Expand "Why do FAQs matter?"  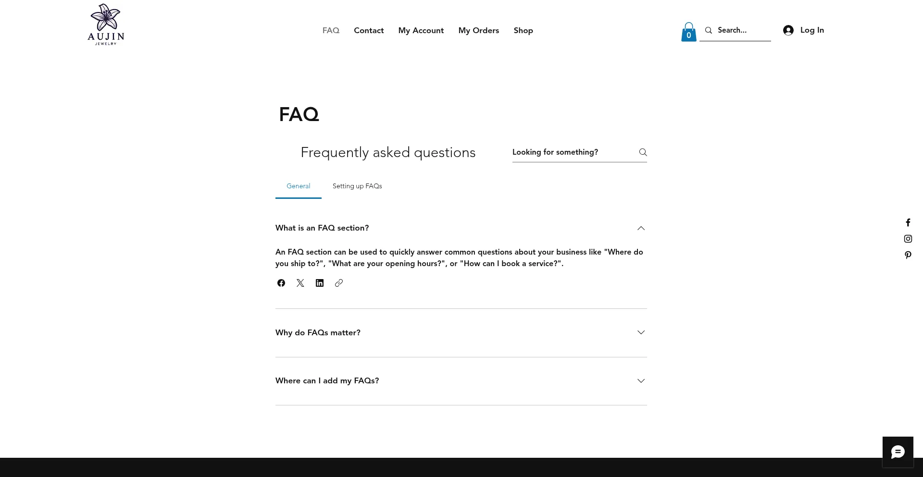click(461, 332)
